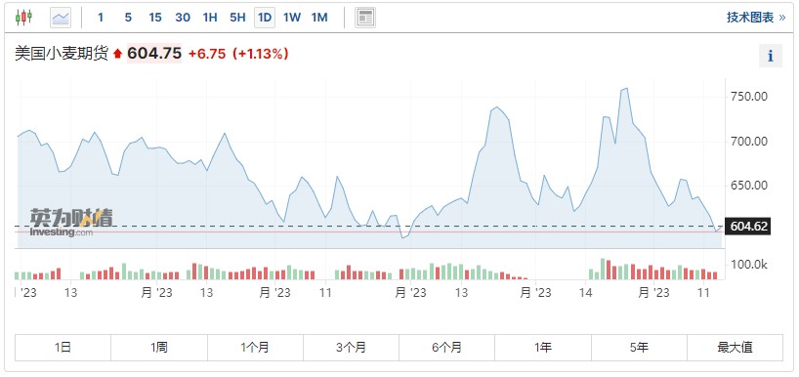The image size is (799, 377).
Task: Show the 最大值 full range
Action: (735, 348)
